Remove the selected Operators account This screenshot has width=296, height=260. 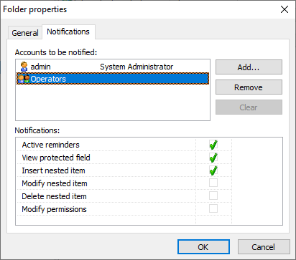[249, 87]
